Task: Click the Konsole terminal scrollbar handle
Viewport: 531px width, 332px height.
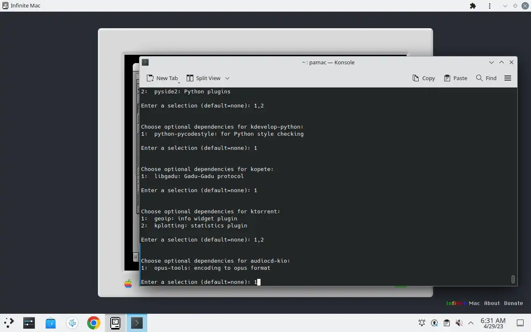Action: coord(513,279)
